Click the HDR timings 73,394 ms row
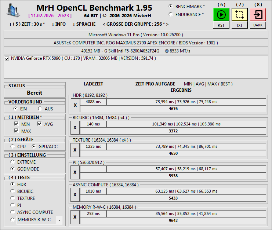 (x=186, y=102)
